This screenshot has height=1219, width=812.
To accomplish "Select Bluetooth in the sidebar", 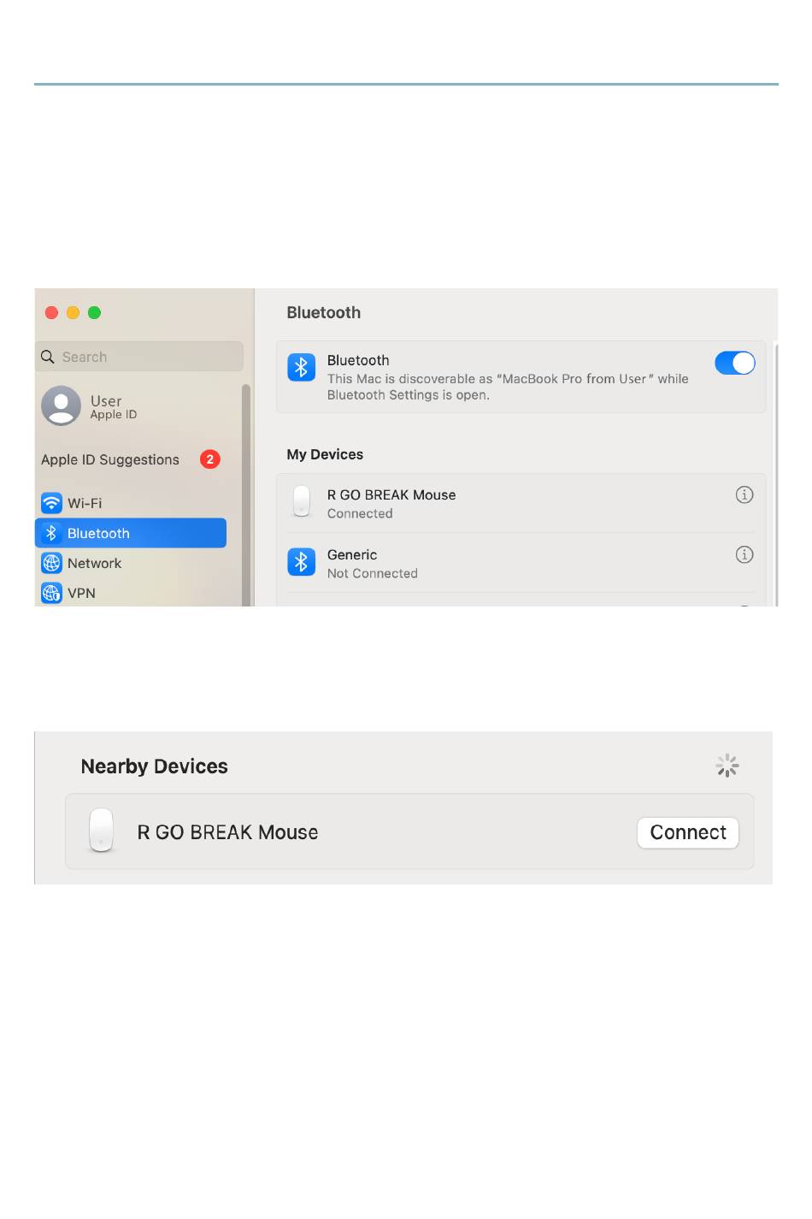I will point(131,533).
